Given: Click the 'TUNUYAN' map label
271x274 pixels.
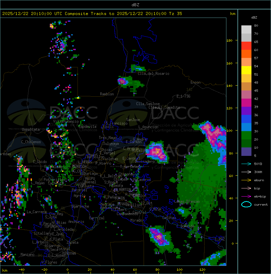Looking at the screenshot, I should coord(69,253).
